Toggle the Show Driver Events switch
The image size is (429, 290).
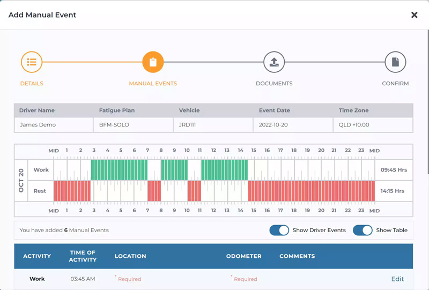(279, 230)
